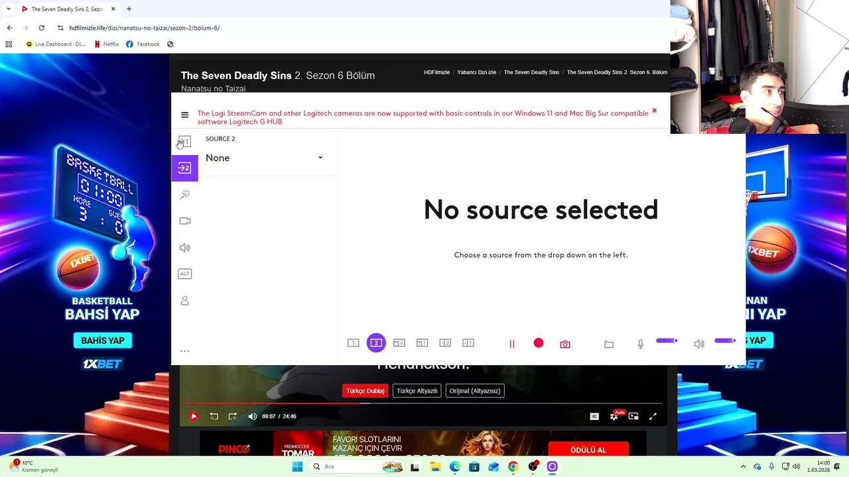The width and height of the screenshot is (849, 477).
Task: Close The Seven Deadly Sins tab
Action: click(x=113, y=9)
